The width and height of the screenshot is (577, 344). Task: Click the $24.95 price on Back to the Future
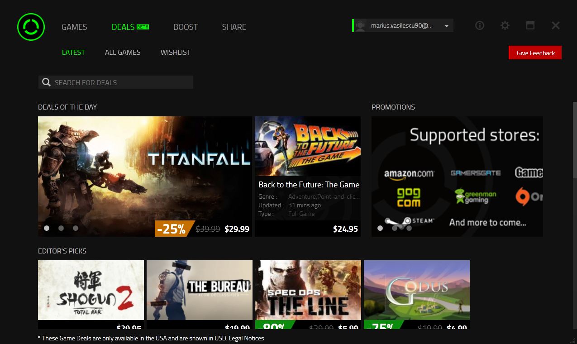[345, 229]
